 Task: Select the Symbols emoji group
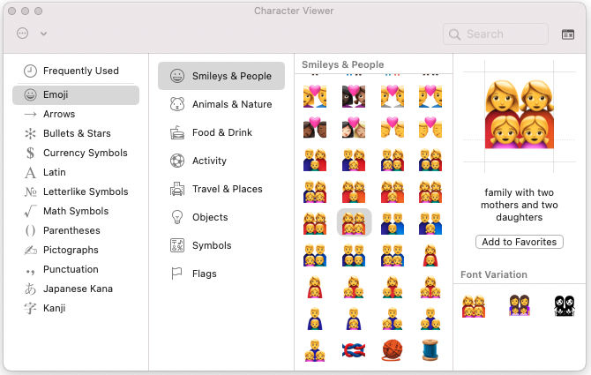point(212,245)
